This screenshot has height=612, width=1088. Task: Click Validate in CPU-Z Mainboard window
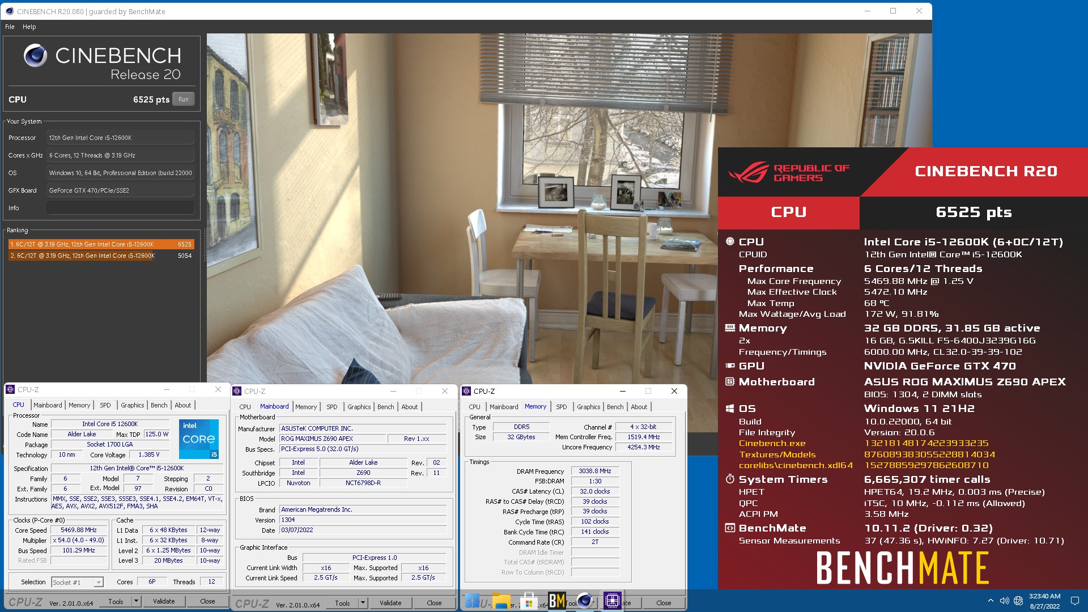point(390,603)
